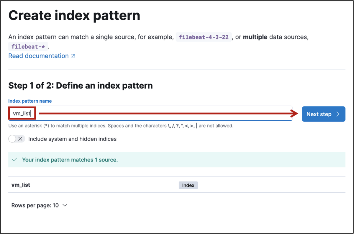
Task: Click the Include system and hidden indices label
Action: pyautogui.click(x=72, y=139)
